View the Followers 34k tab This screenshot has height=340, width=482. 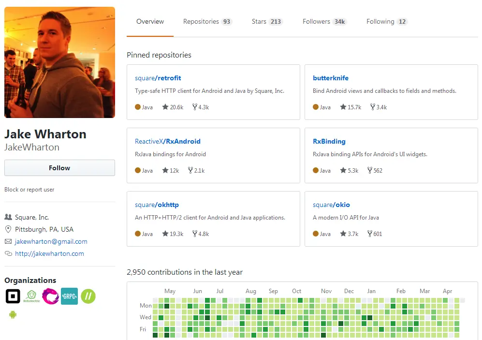coord(325,21)
